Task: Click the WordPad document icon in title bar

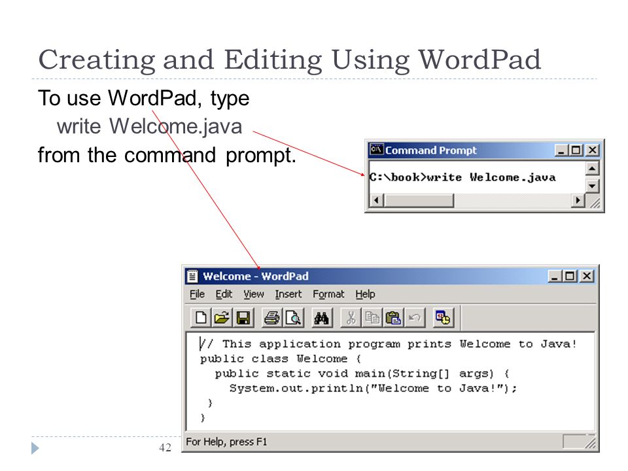Action: [x=192, y=276]
